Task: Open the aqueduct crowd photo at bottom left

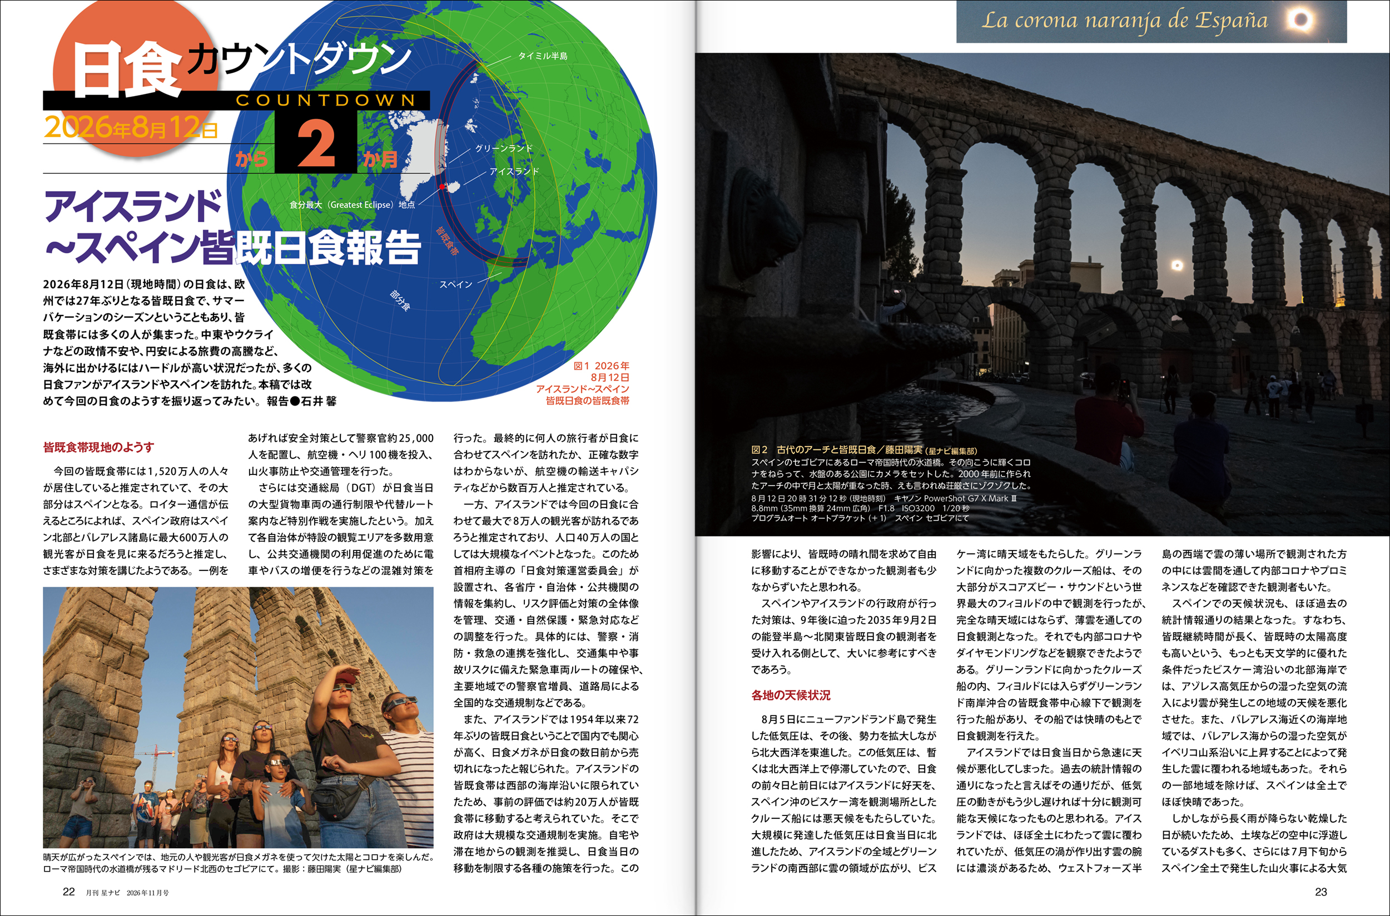Action: pyautogui.click(x=238, y=717)
